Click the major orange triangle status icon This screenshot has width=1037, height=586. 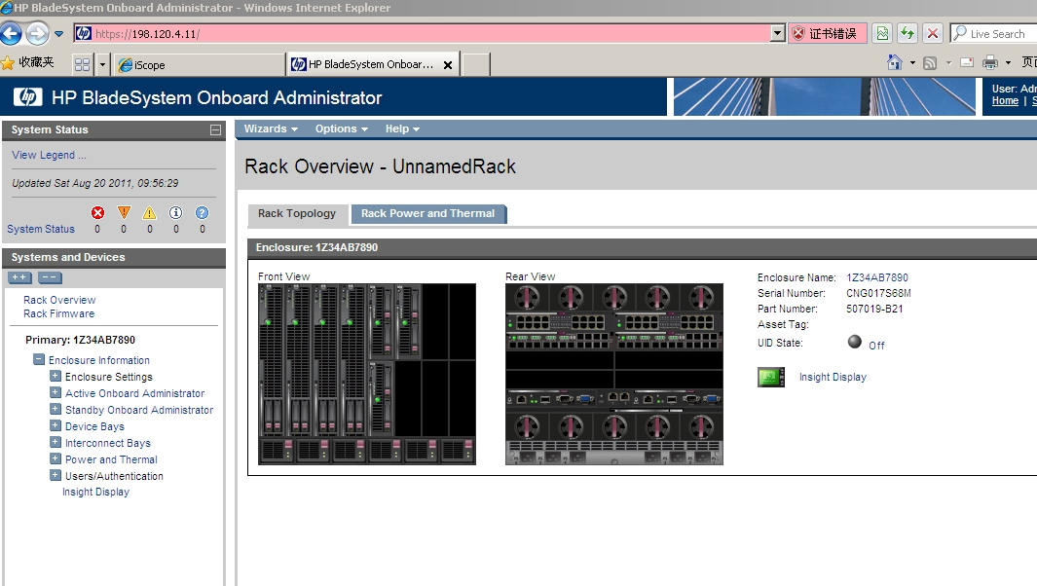coord(124,212)
